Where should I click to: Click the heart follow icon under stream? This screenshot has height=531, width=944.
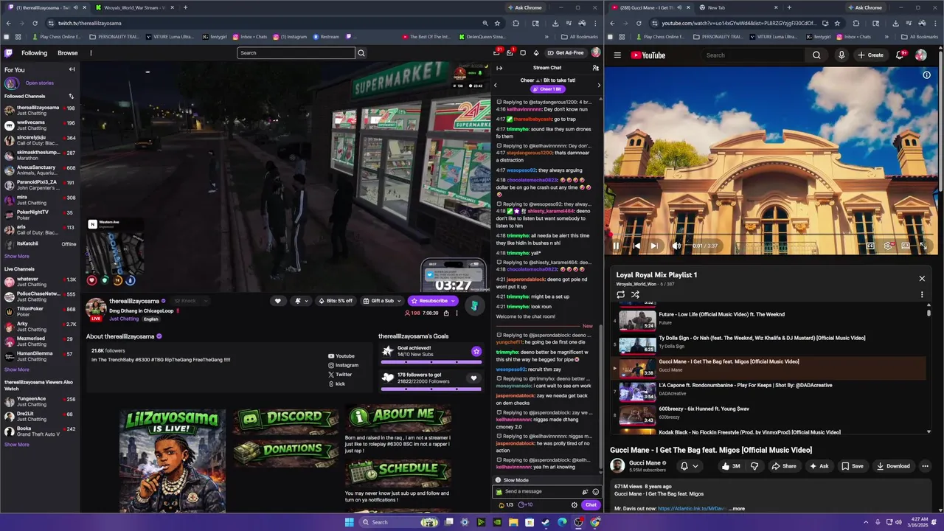(277, 301)
